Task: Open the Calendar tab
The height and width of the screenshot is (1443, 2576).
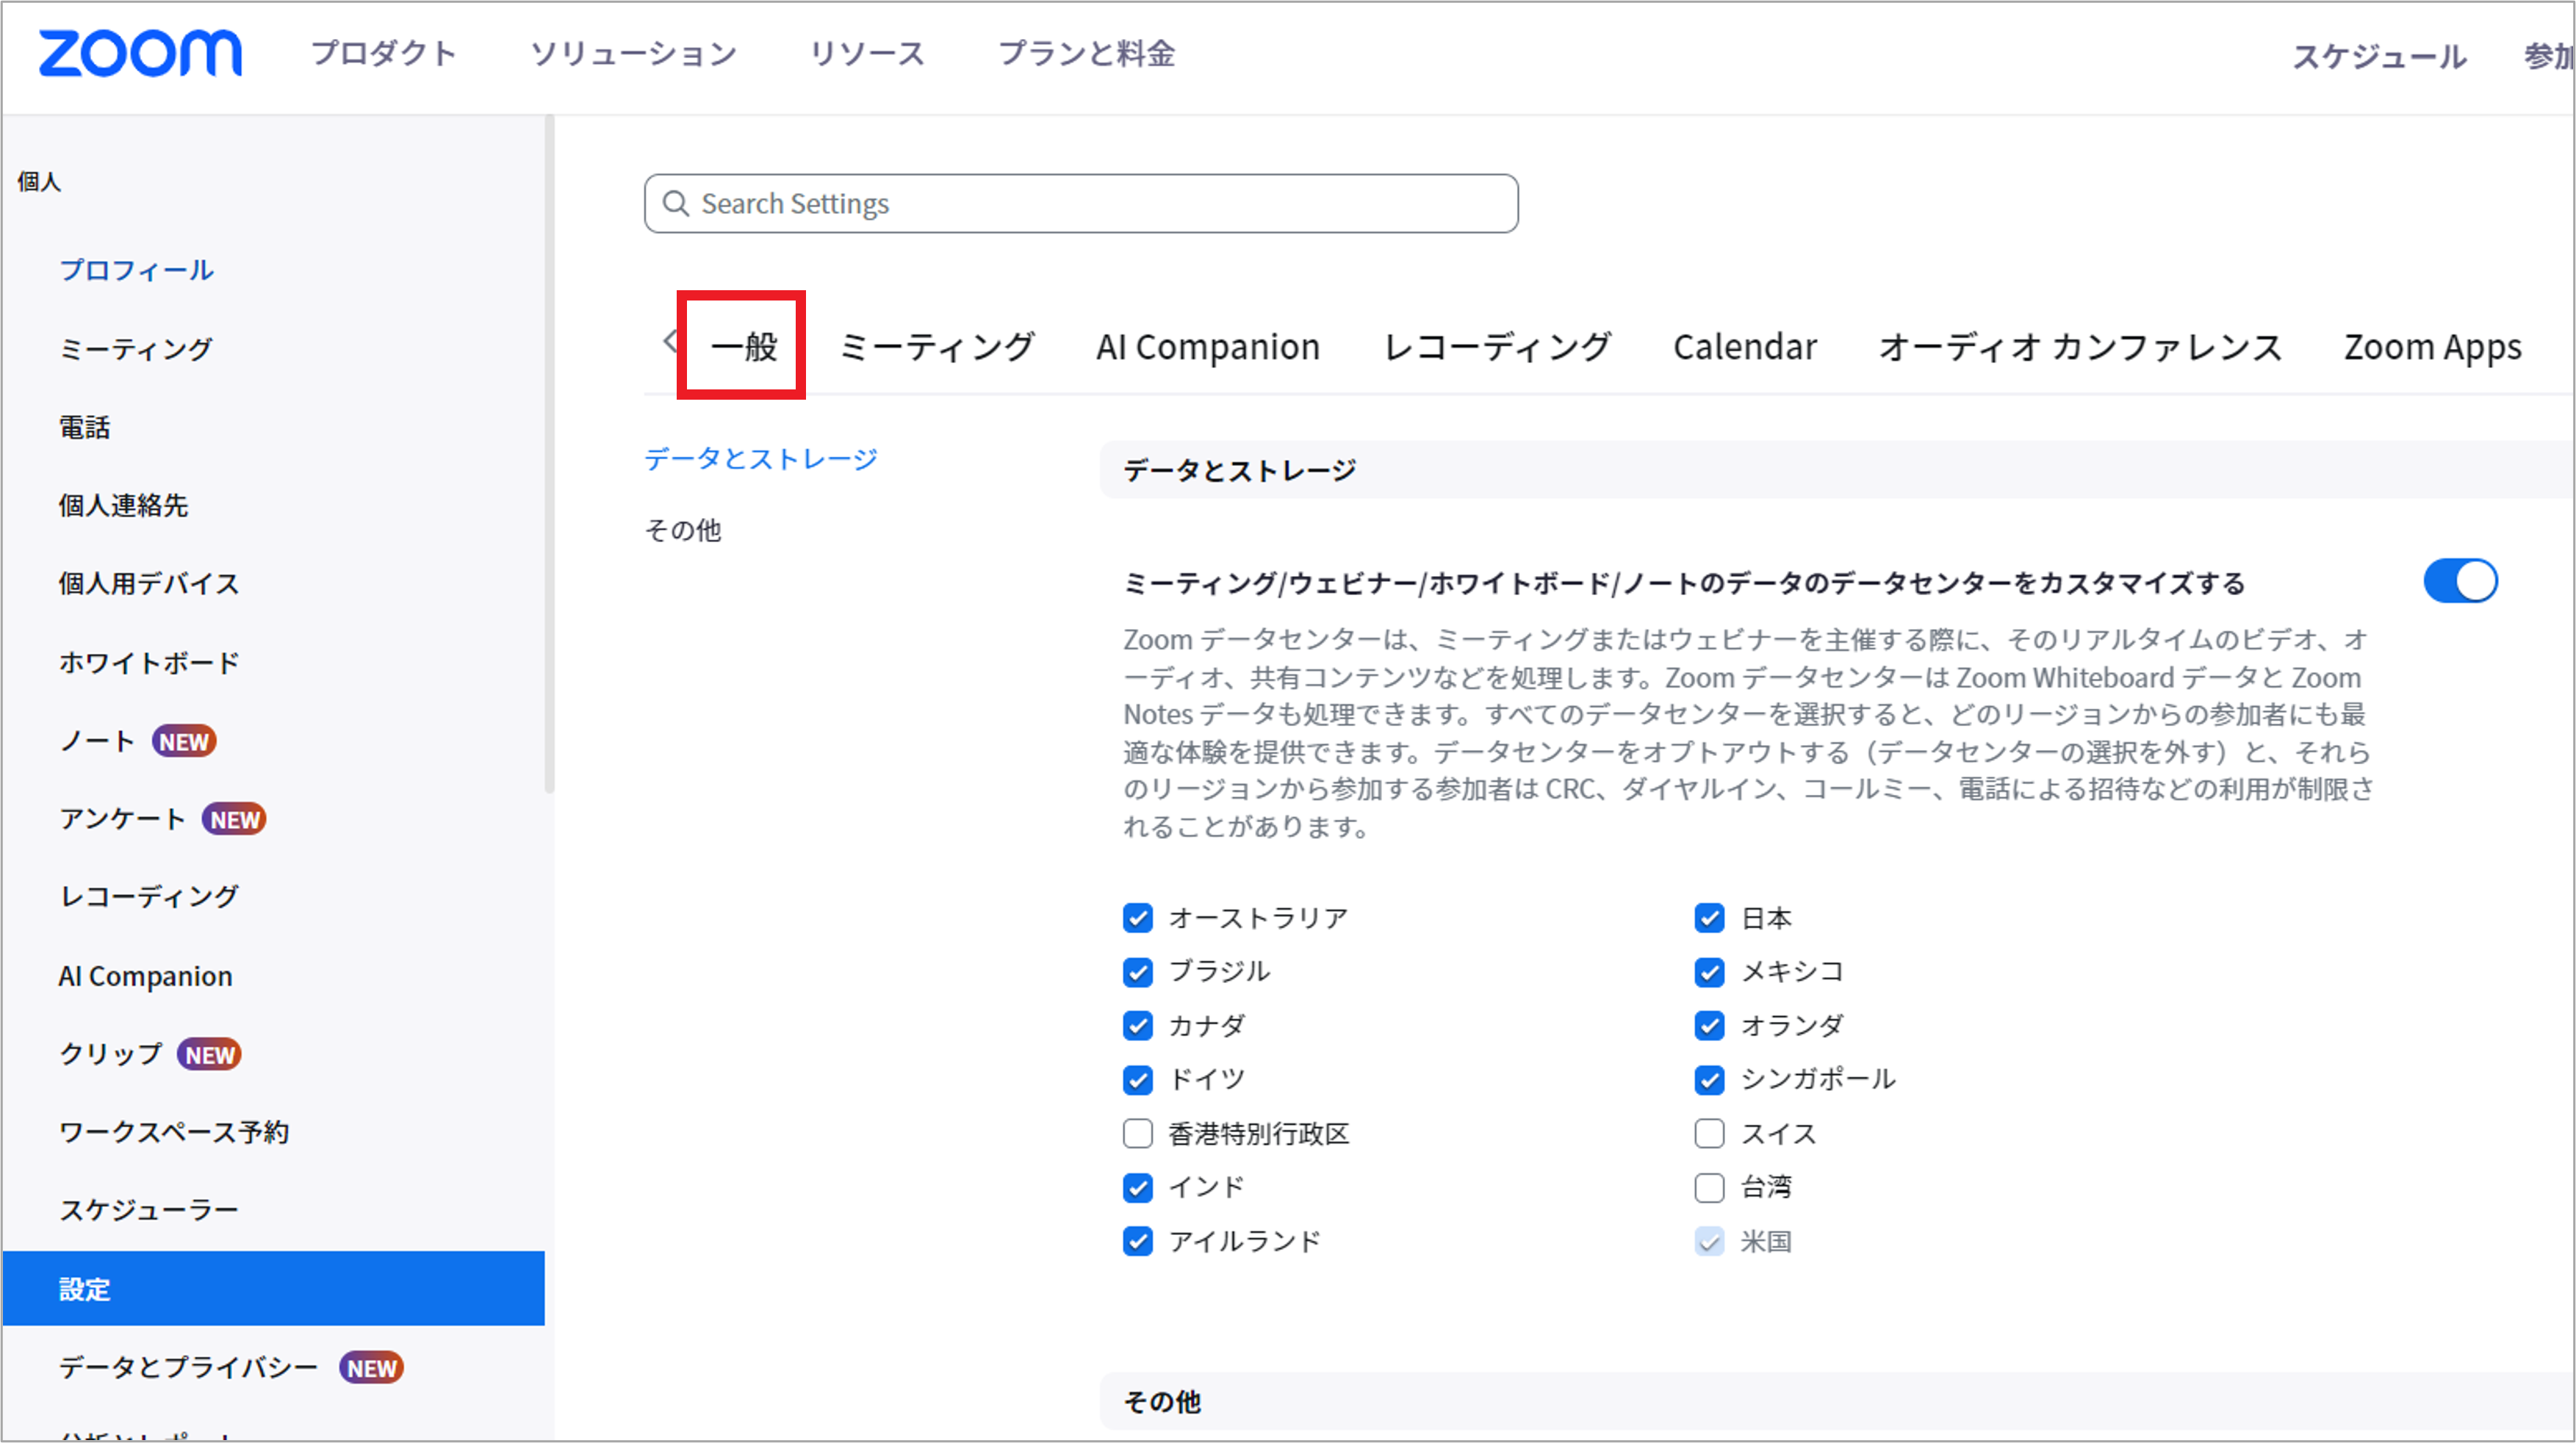Action: (x=1745, y=346)
